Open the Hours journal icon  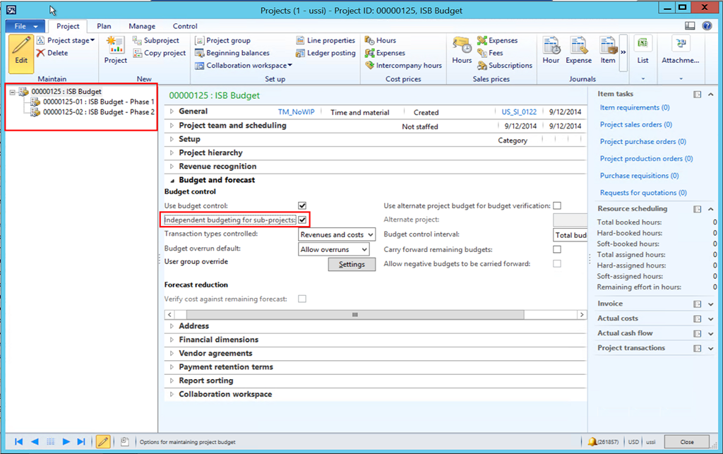pyautogui.click(x=460, y=49)
